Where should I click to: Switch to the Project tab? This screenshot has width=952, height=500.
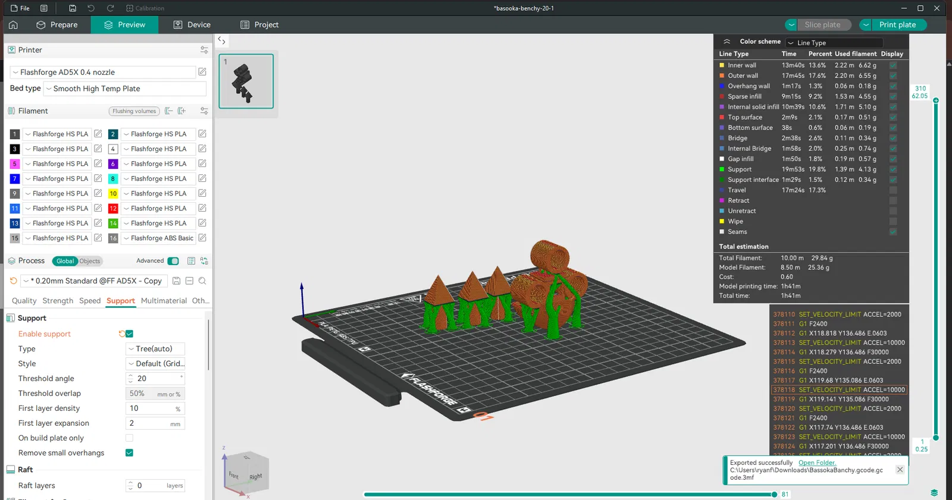point(259,25)
